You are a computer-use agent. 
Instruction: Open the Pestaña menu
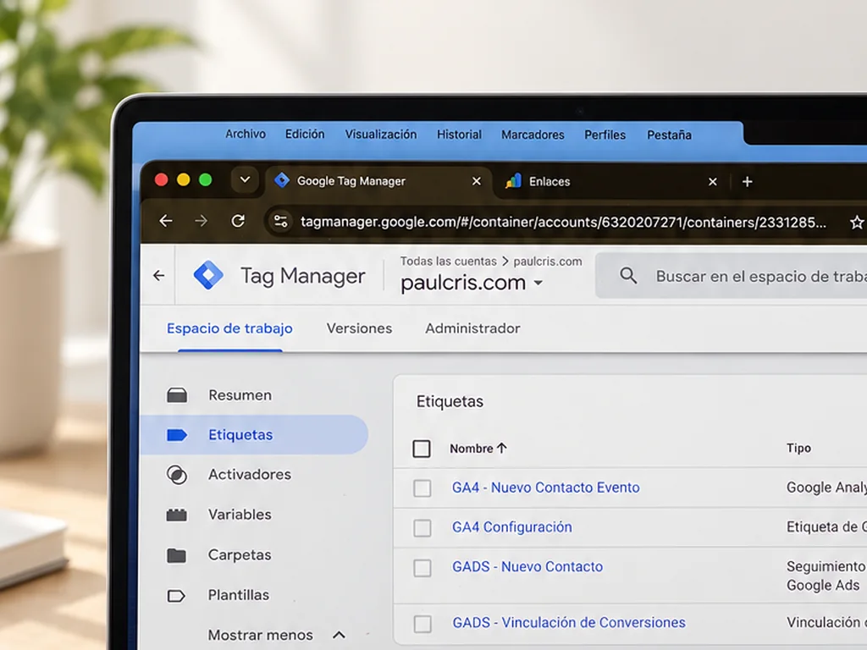pos(669,135)
